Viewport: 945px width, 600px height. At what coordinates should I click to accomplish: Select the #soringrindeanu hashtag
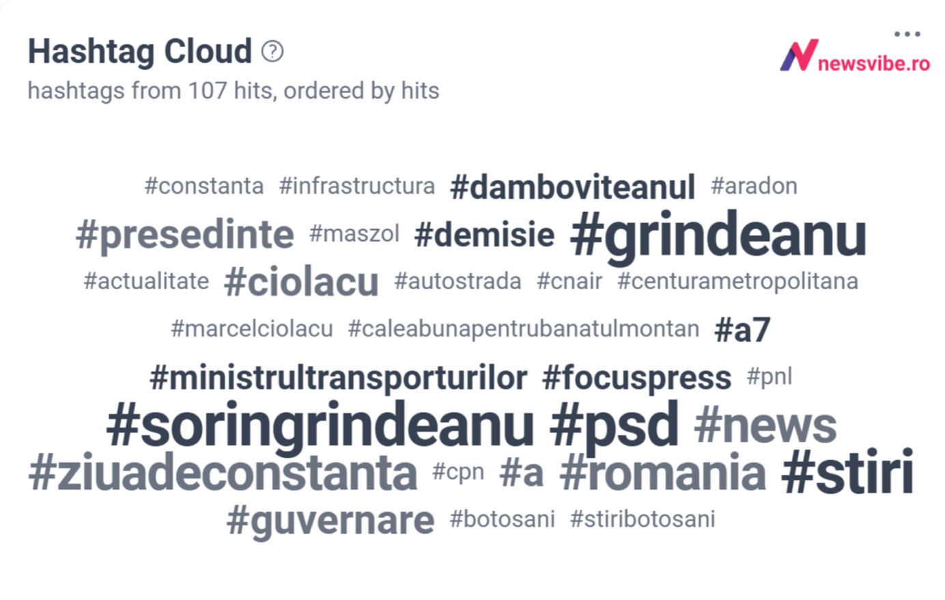[x=320, y=425]
